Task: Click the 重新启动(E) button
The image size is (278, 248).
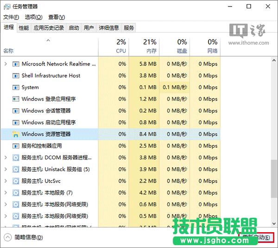Action: (x=256, y=237)
